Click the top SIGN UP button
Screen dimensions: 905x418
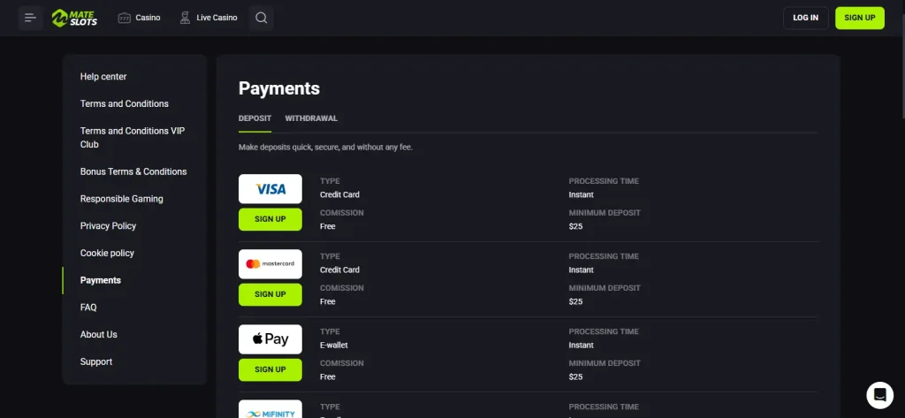click(860, 18)
